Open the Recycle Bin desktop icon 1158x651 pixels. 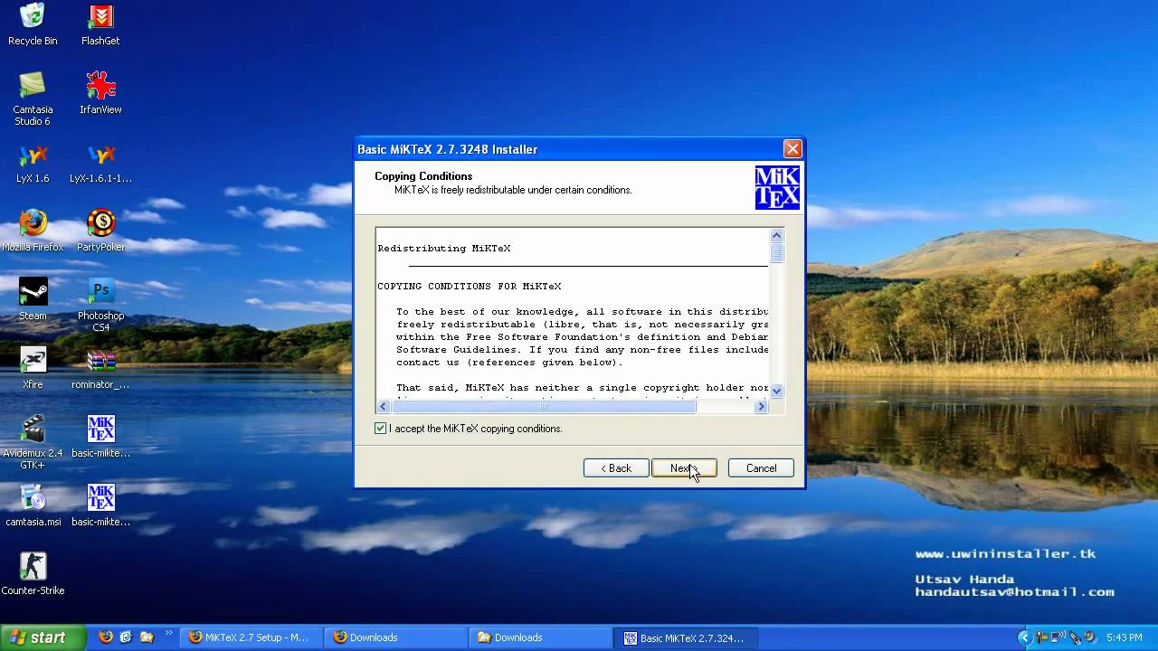[x=33, y=24]
